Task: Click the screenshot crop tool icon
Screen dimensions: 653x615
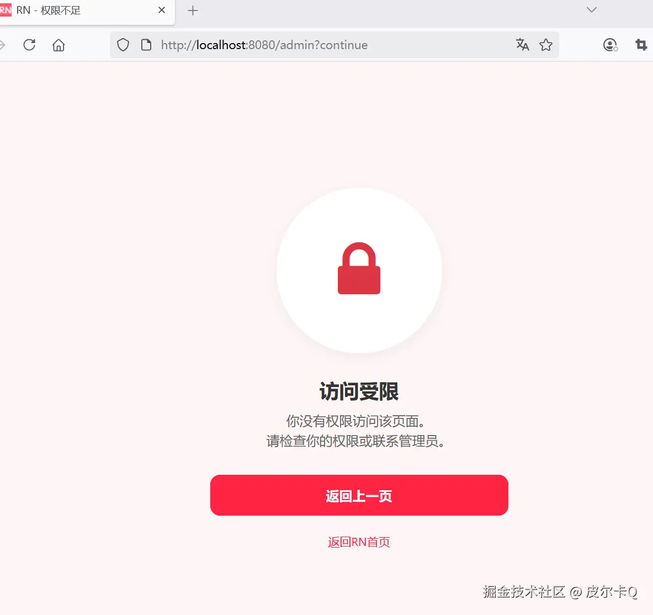Action: [641, 45]
